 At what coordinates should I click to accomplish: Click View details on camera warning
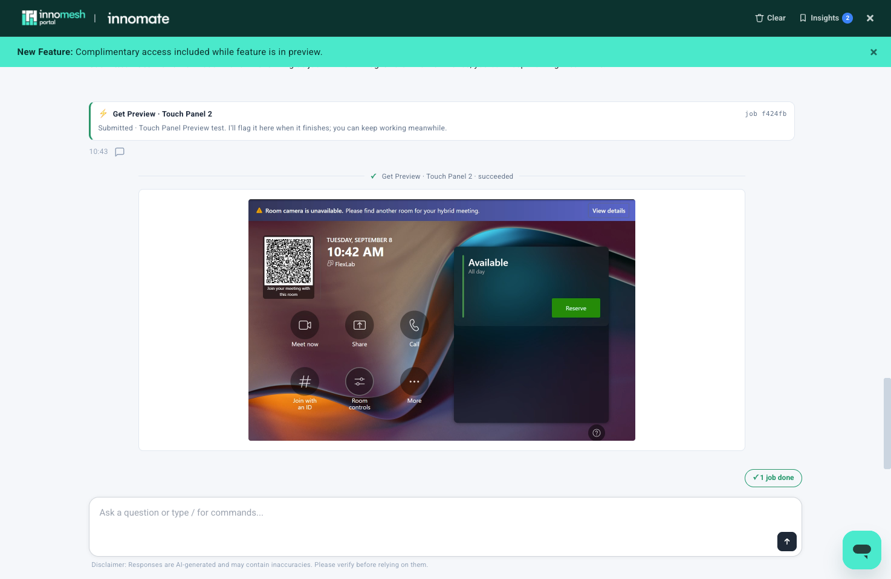pyautogui.click(x=609, y=211)
